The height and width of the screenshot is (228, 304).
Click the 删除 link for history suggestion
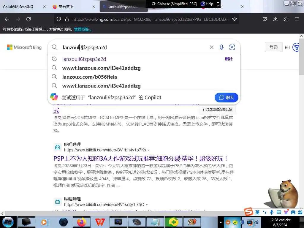229,59
